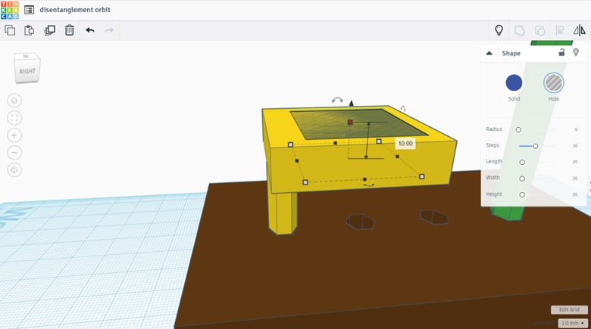
Task: Click the design name disentanglement orbit
Action: (x=75, y=10)
